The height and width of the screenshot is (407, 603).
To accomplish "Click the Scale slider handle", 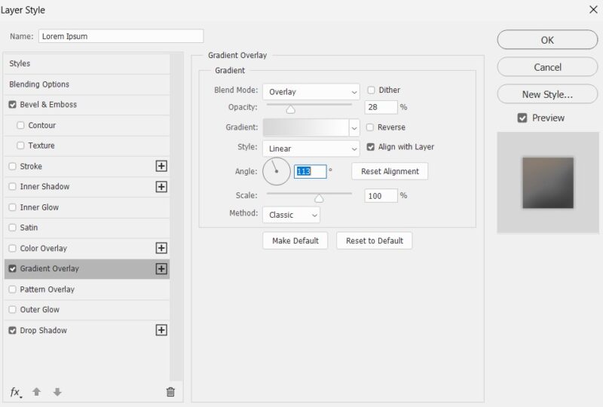I will click(x=319, y=198).
